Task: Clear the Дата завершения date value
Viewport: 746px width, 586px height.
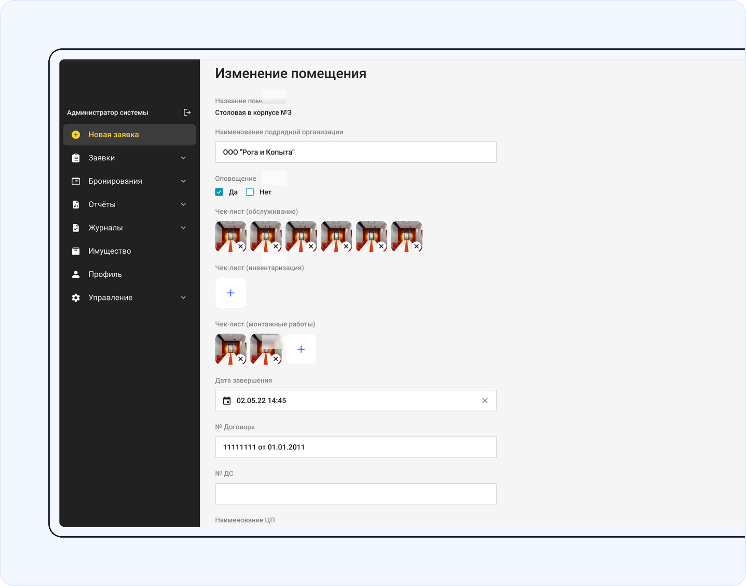Action: pos(485,401)
